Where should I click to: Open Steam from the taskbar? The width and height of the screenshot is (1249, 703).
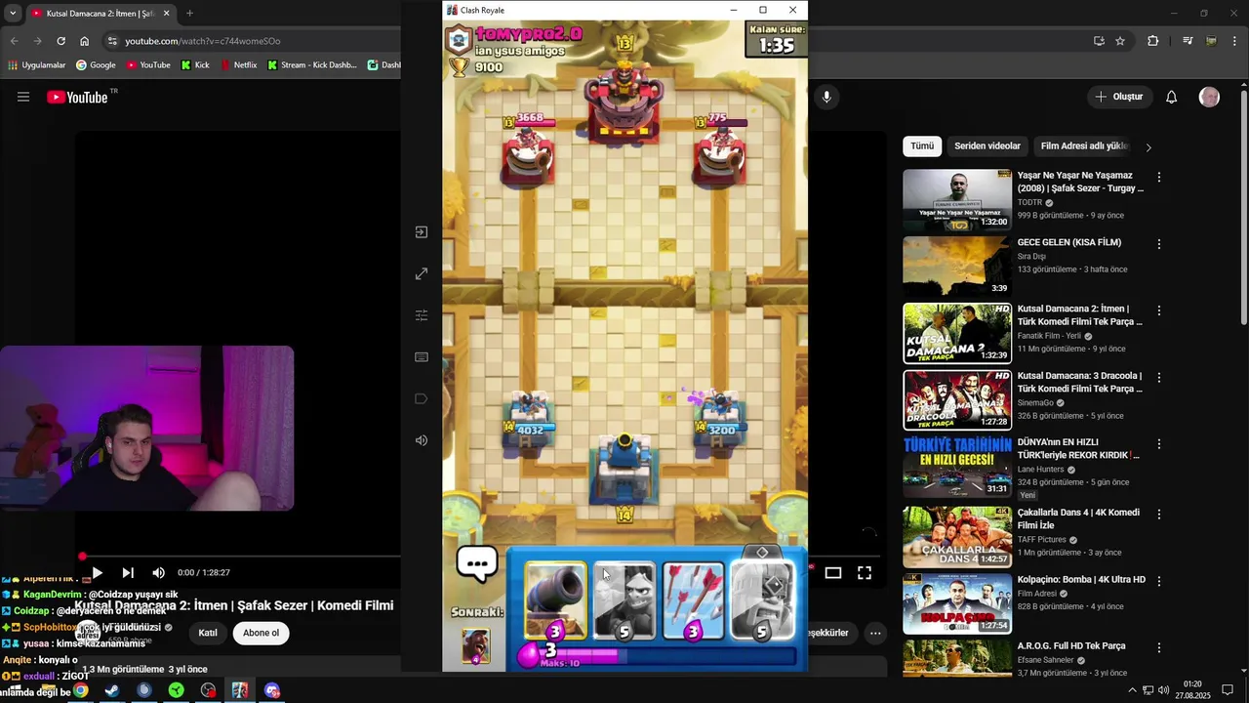point(112,690)
